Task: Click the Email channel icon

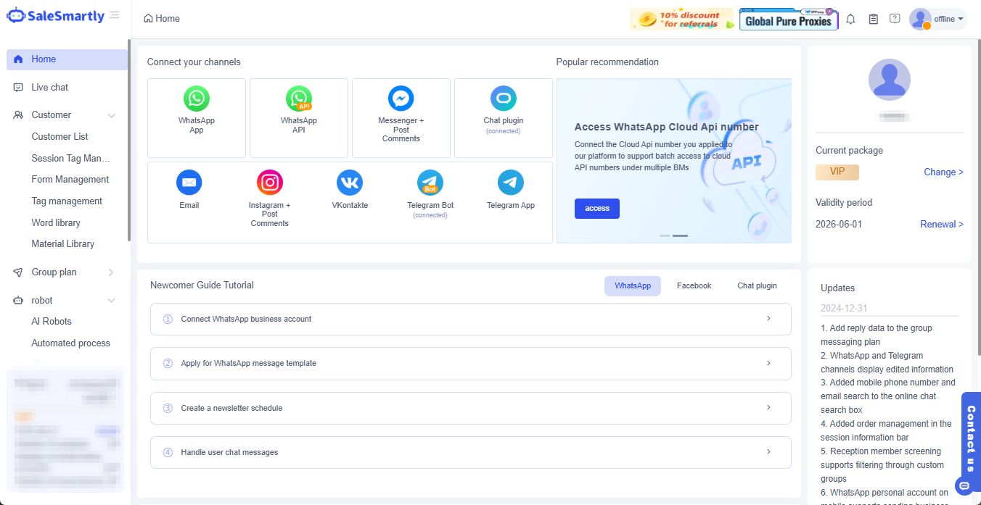Action: pyautogui.click(x=189, y=183)
